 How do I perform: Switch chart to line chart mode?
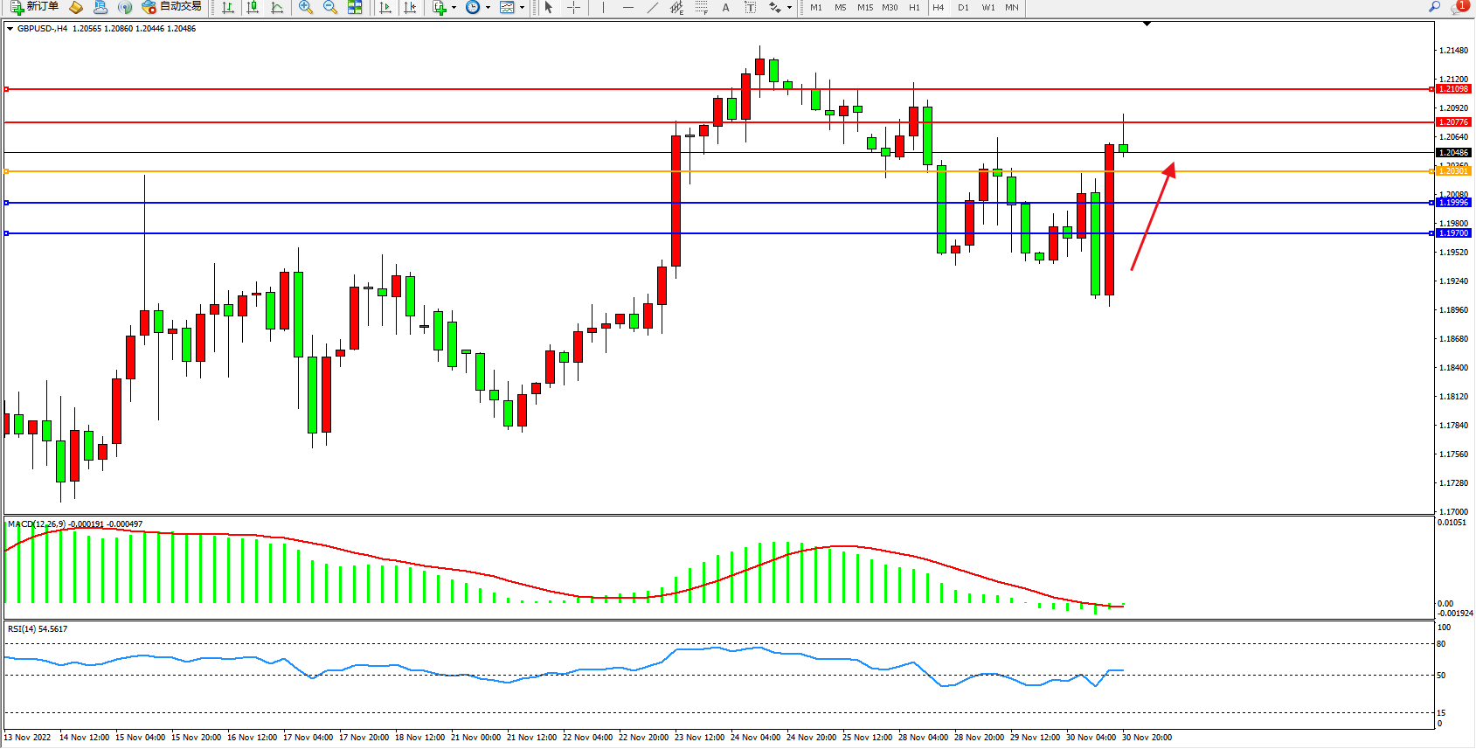click(277, 7)
